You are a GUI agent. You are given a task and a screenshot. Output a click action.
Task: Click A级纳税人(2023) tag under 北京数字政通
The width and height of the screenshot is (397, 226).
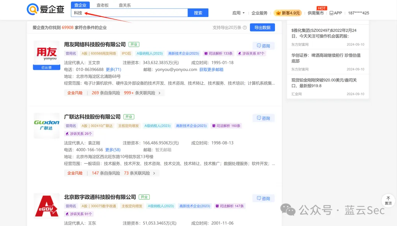click(161, 206)
